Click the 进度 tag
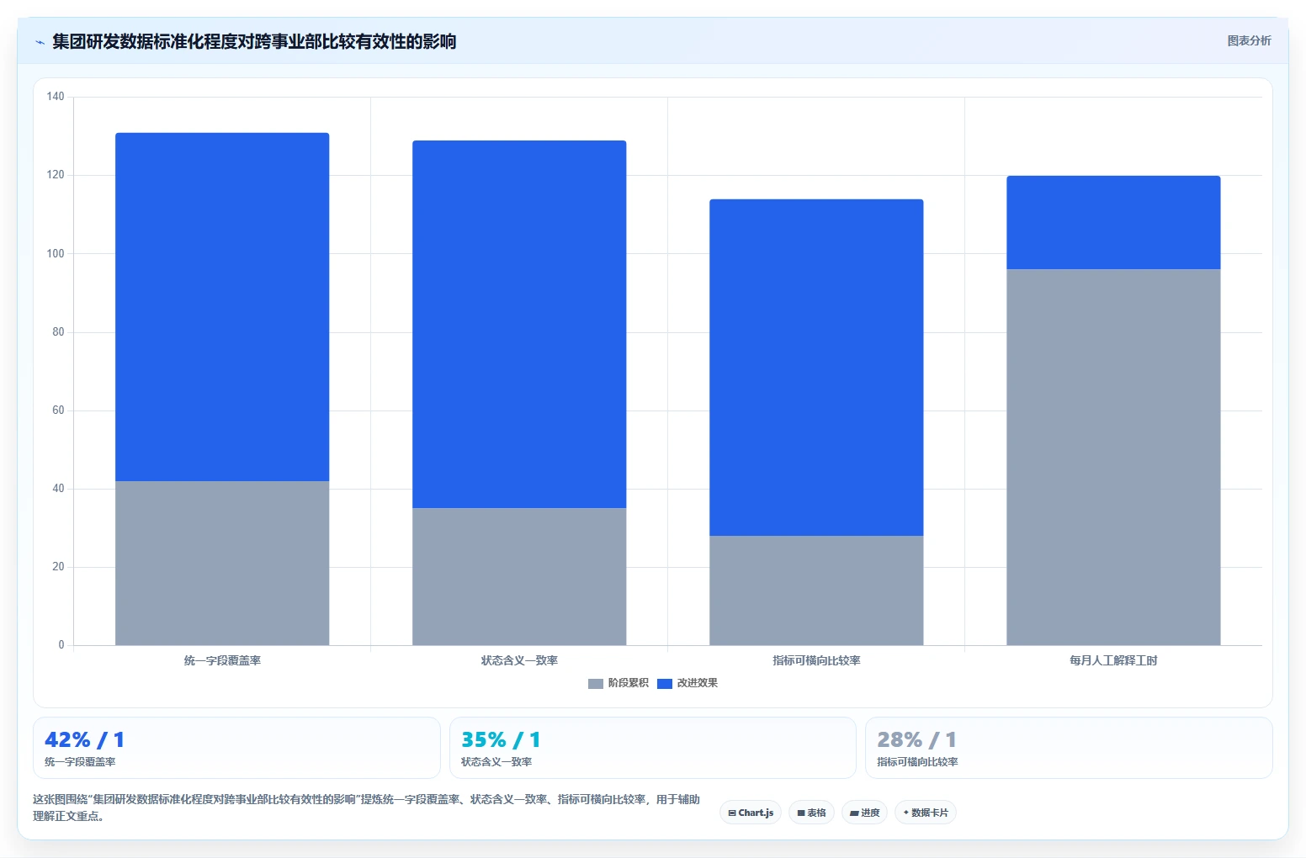This screenshot has width=1306, height=858. click(x=864, y=813)
